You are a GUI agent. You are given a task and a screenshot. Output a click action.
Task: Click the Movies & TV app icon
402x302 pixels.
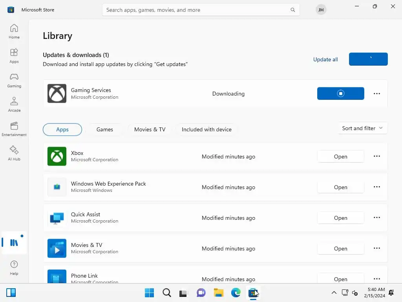pos(57,249)
